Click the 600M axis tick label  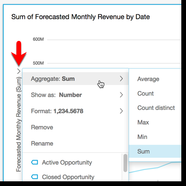coord(38,39)
